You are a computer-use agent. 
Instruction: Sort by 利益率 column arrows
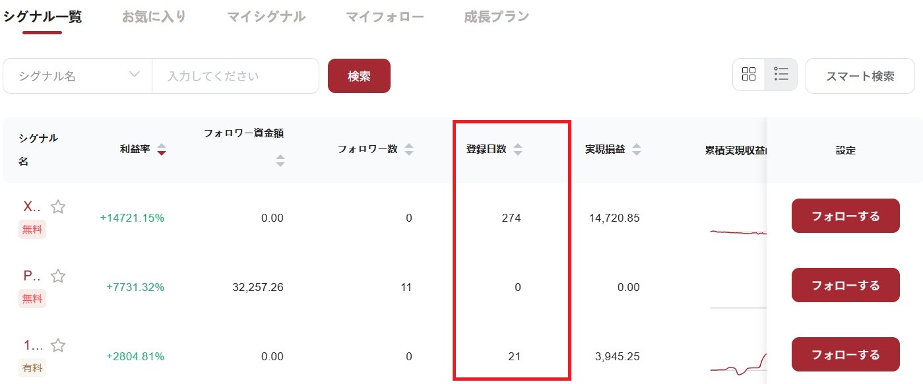[162, 150]
